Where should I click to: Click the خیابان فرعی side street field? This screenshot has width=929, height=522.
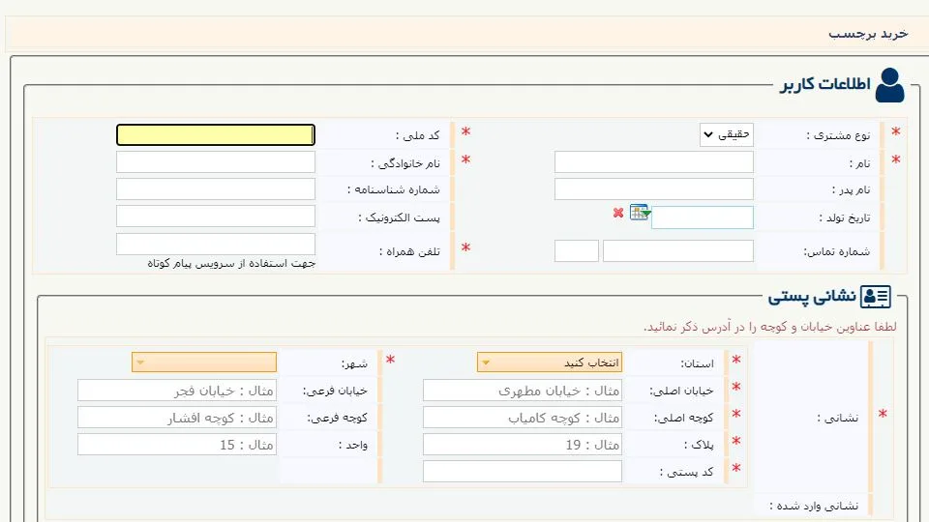point(177,391)
